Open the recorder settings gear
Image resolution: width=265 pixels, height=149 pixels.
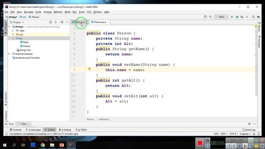click(262, 146)
